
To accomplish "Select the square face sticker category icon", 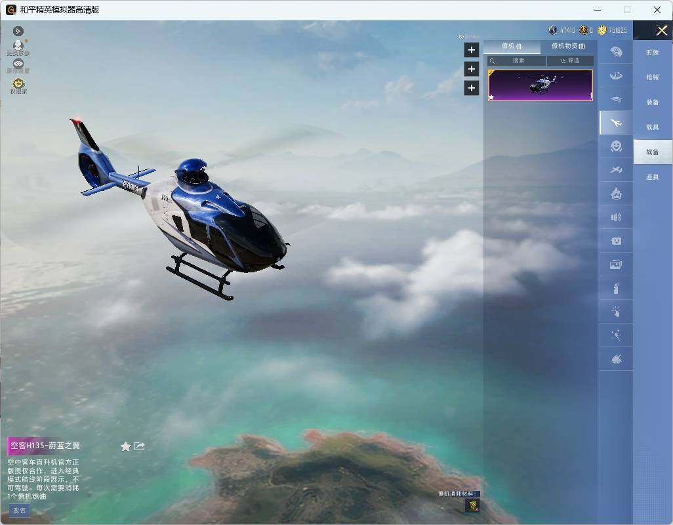I will coord(616,241).
